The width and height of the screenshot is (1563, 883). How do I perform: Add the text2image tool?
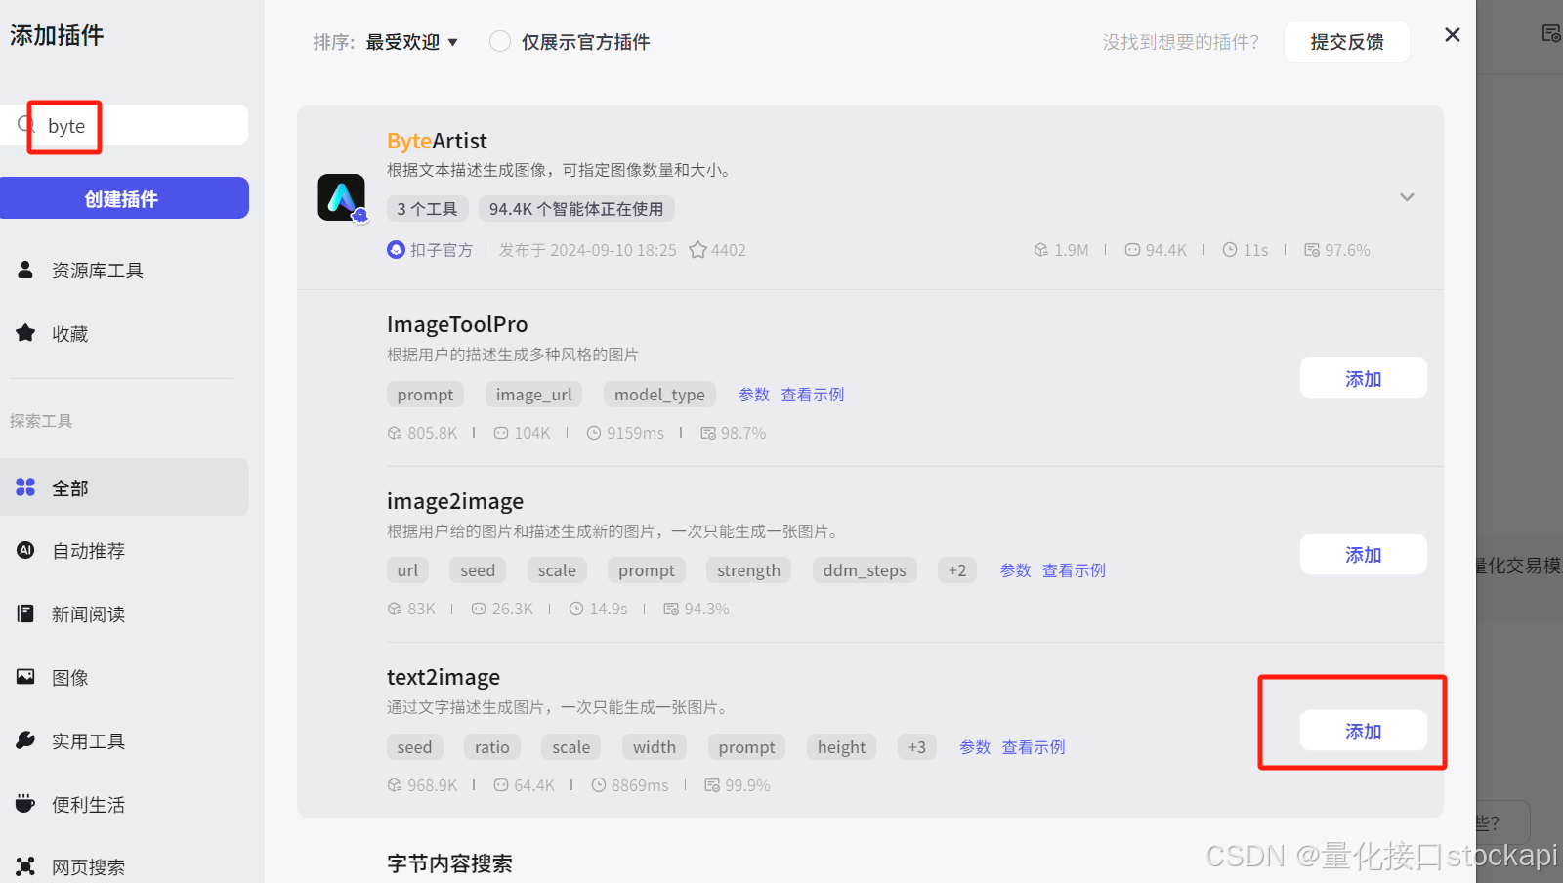pyautogui.click(x=1363, y=732)
